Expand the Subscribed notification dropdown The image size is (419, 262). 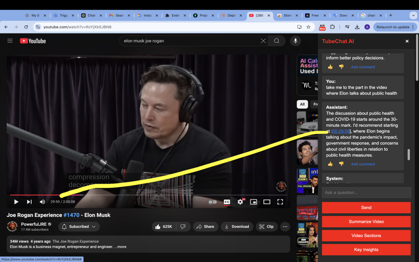[x=79, y=227]
